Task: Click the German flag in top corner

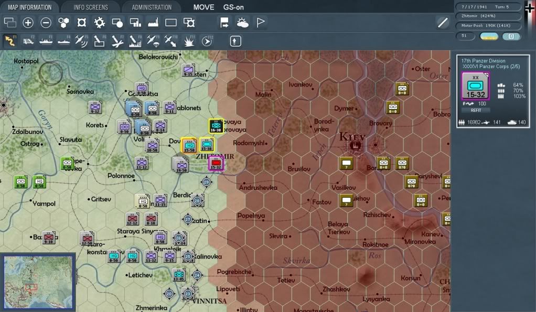Action: point(530,7)
